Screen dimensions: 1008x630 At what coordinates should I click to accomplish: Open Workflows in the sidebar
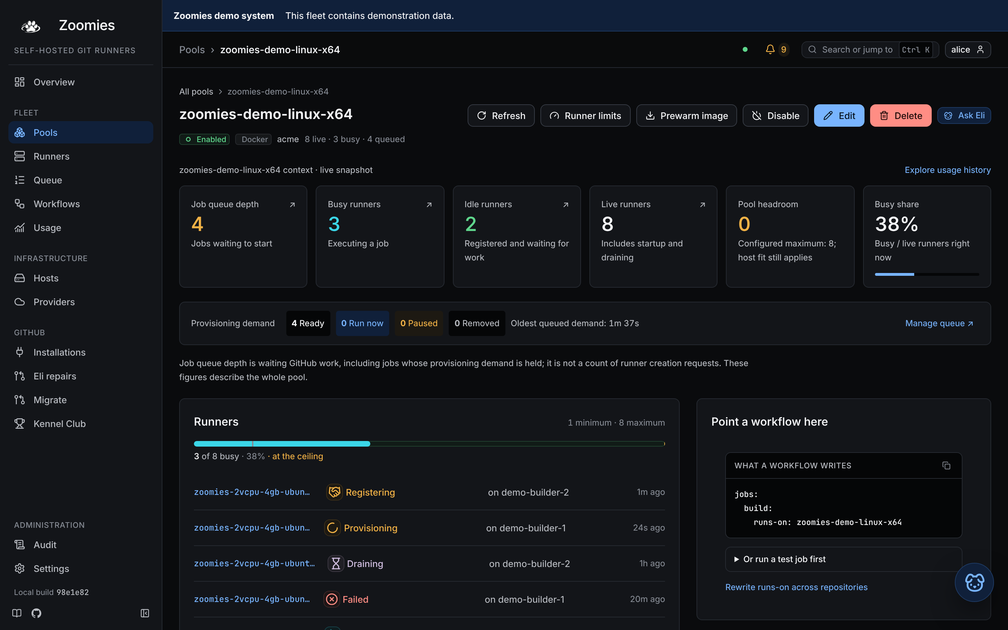pyautogui.click(x=81, y=204)
